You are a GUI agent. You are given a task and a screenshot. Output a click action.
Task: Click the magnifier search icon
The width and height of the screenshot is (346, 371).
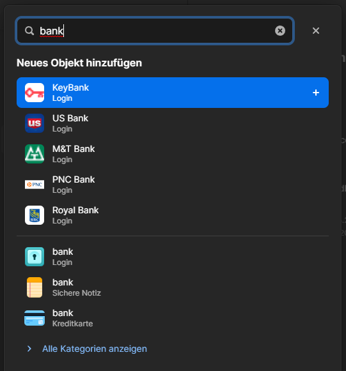(29, 31)
